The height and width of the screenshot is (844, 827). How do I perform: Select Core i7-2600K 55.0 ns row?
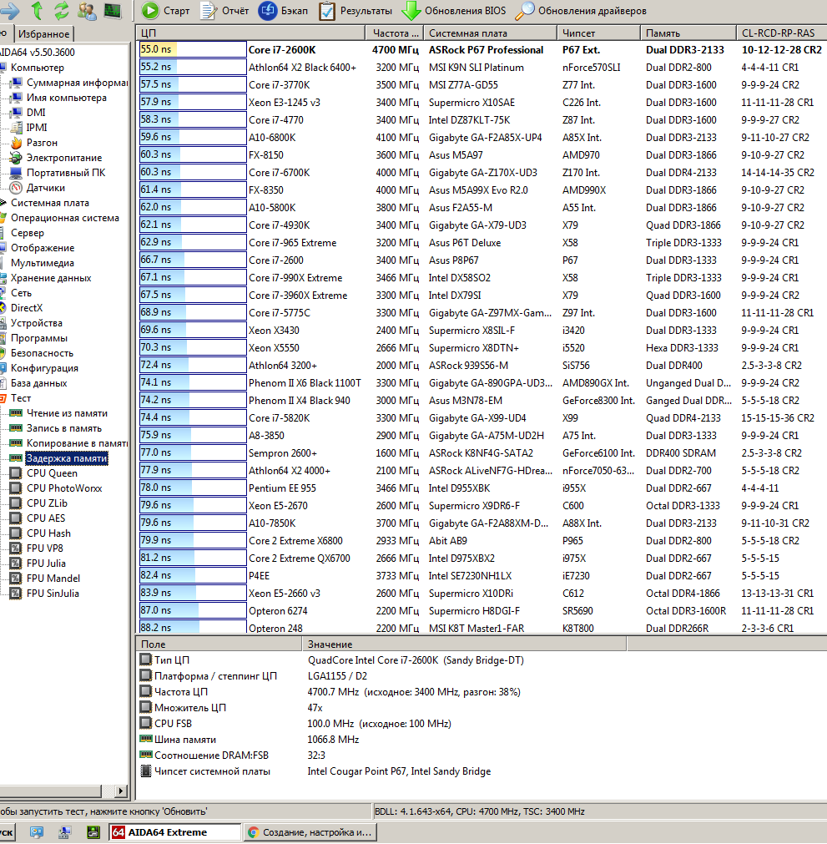[x=482, y=49]
